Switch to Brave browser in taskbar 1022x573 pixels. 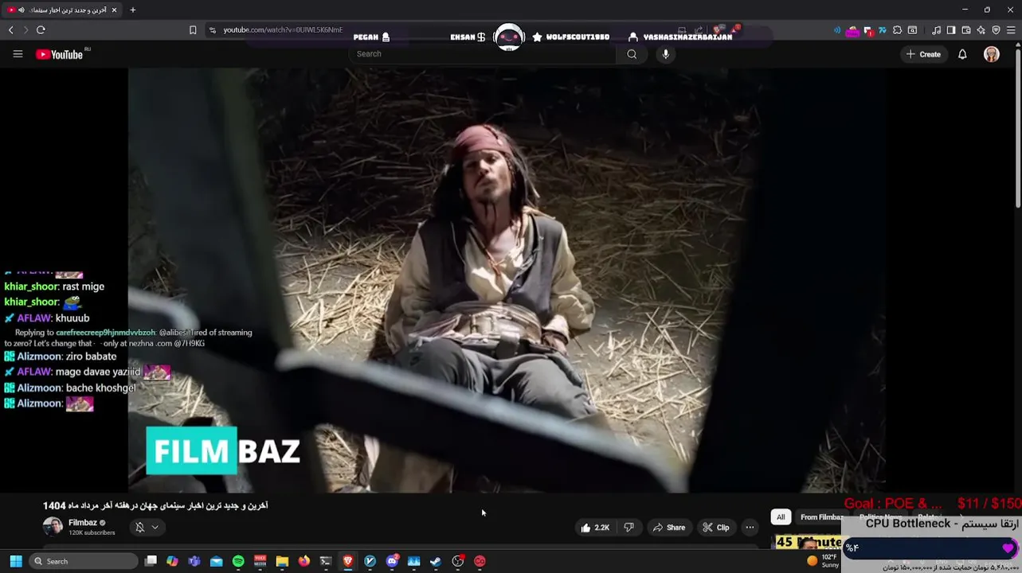[348, 561]
